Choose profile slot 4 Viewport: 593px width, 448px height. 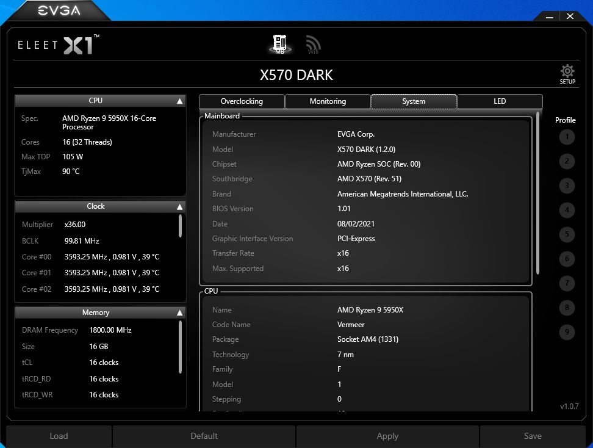pyautogui.click(x=567, y=210)
